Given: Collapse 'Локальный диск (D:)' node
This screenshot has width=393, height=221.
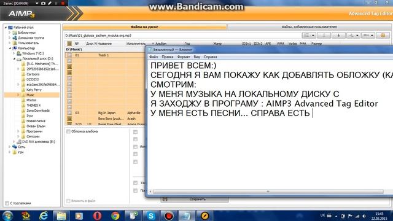Looking at the screenshot, I should tap(14, 59).
